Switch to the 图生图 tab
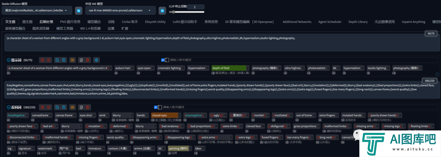The image size is (441, 157). (x=27, y=22)
